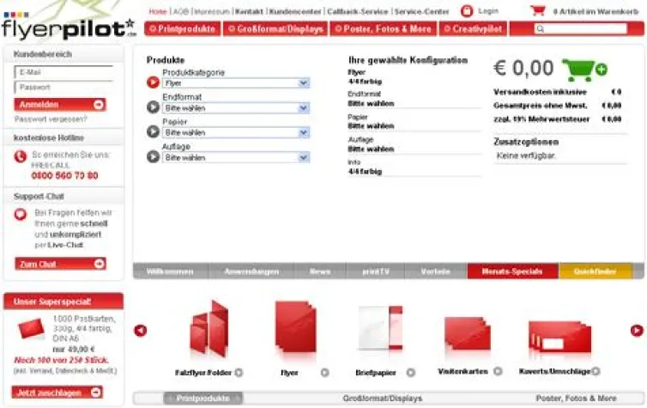Click the red Login lock icon
Screen dimensions: 647x408
tap(467, 11)
